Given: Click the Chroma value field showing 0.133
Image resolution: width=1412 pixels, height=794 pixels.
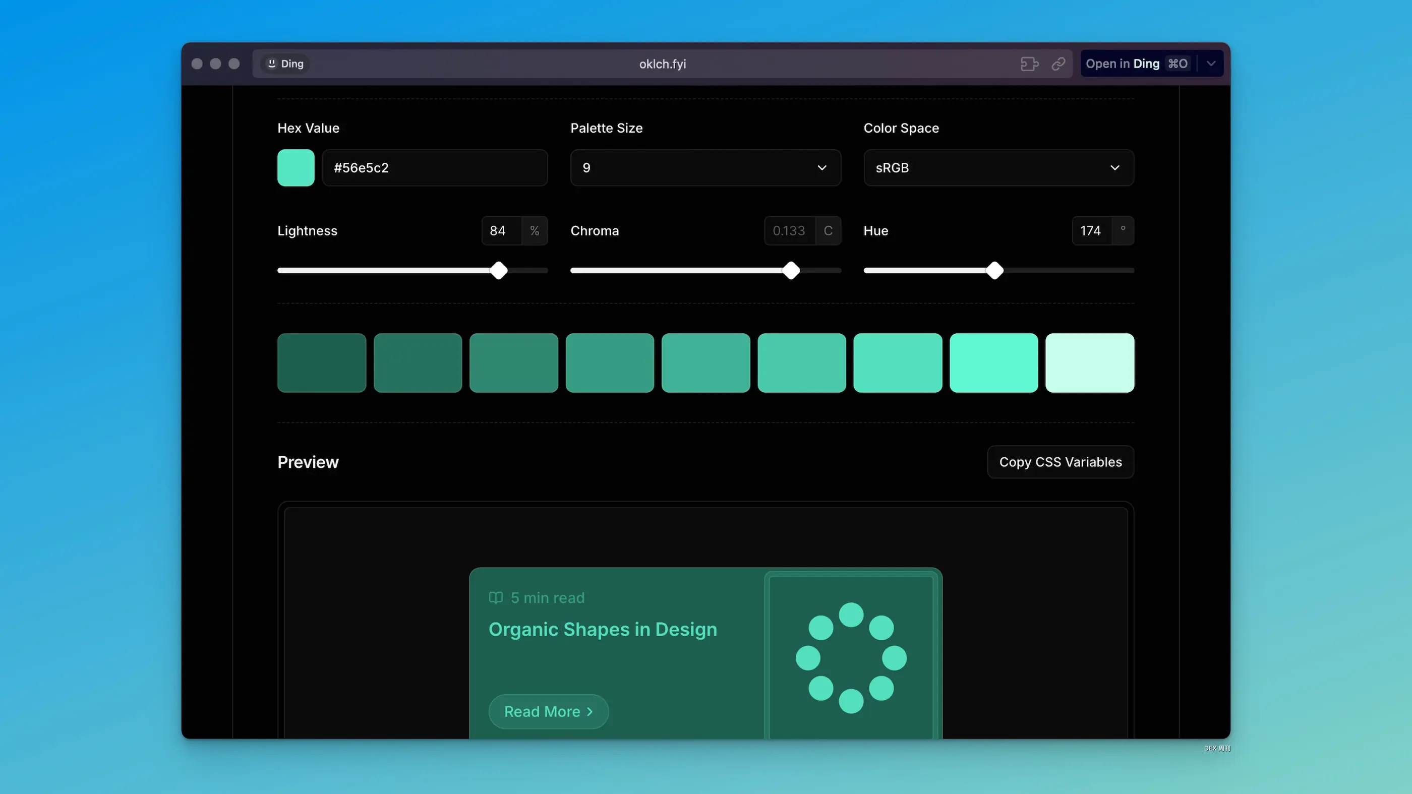Looking at the screenshot, I should tap(789, 231).
